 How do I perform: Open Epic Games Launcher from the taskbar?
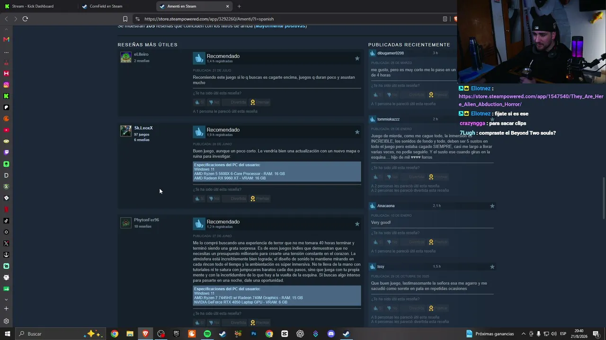(x=177, y=334)
